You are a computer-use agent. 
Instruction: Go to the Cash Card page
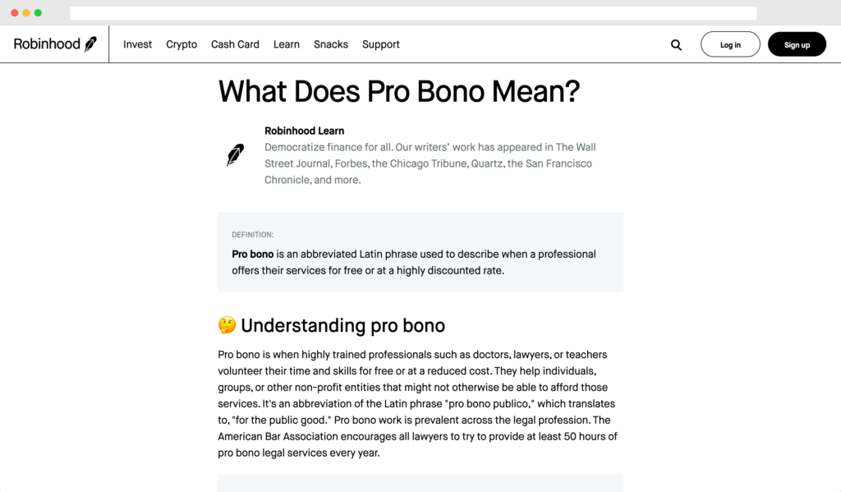(235, 44)
